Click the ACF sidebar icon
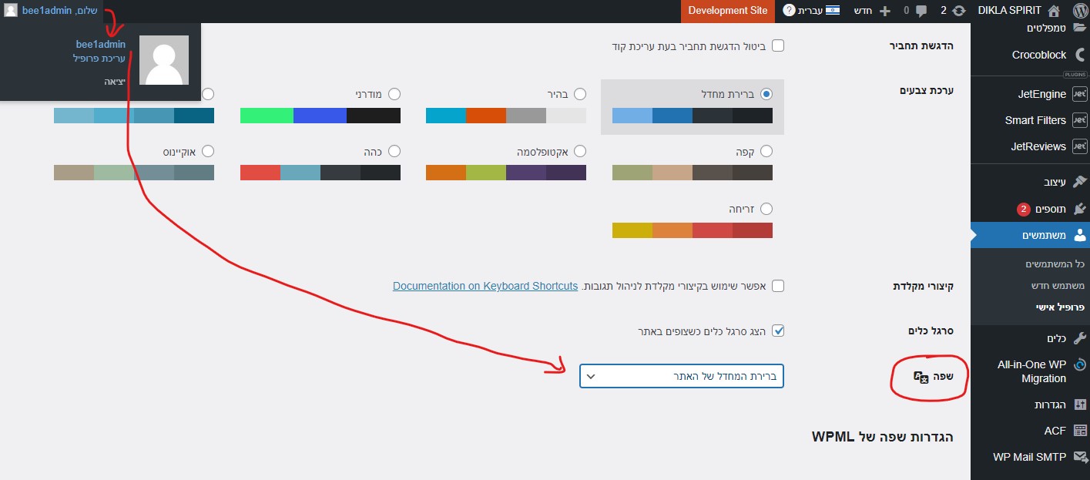Viewport: 1090px width, 480px height. (x=1079, y=431)
